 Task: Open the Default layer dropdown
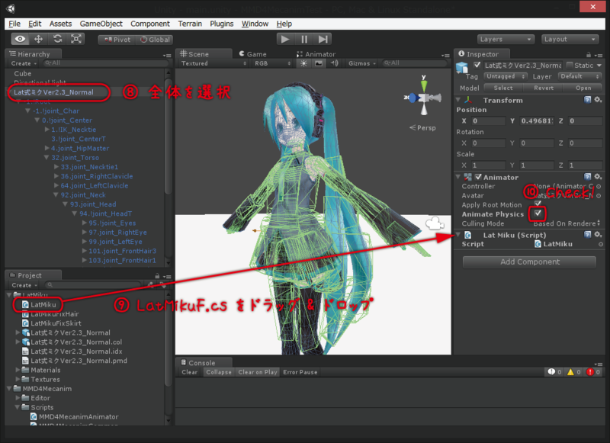(579, 76)
